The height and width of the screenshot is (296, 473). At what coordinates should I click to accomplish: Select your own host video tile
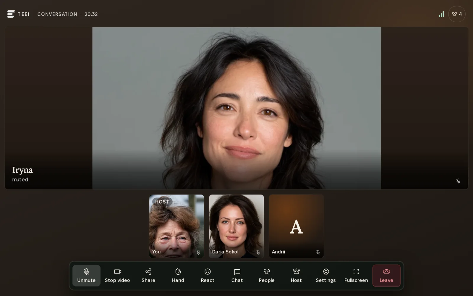pyautogui.click(x=176, y=226)
